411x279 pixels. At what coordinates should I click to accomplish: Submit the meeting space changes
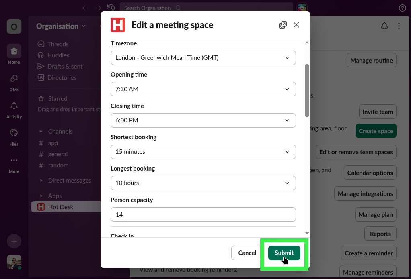pos(284,253)
